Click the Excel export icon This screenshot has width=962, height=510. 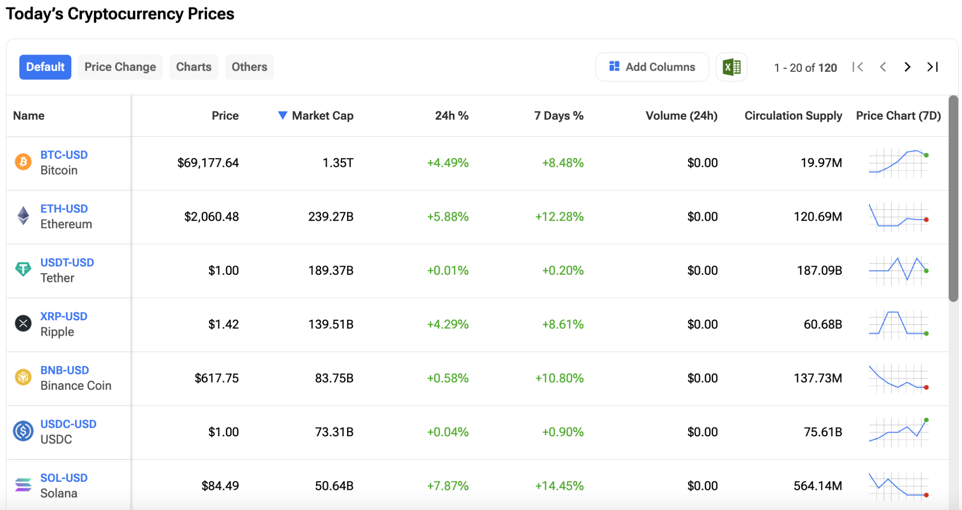point(731,67)
